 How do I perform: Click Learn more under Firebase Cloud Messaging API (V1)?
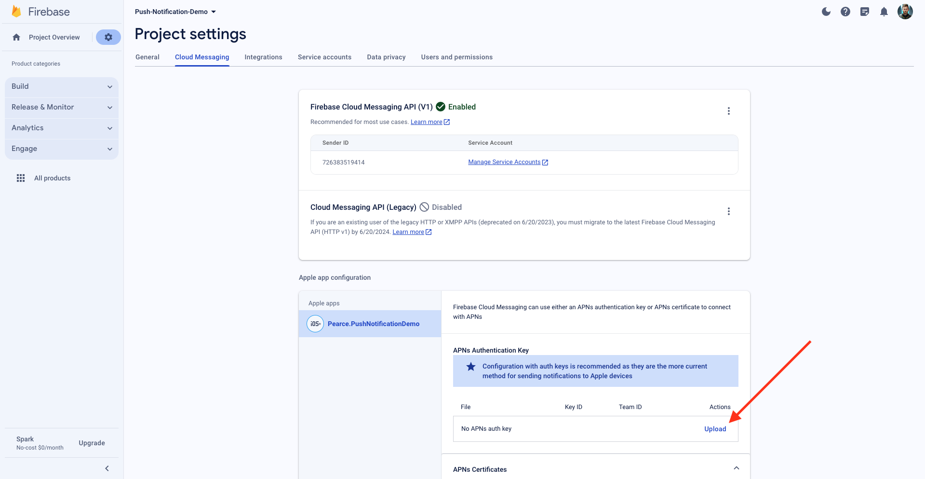[426, 122]
